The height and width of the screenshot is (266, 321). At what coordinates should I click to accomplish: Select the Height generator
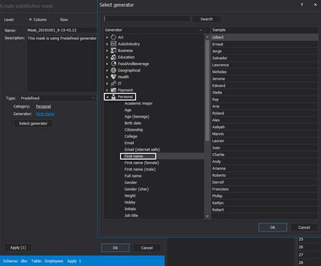pyautogui.click(x=130, y=196)
